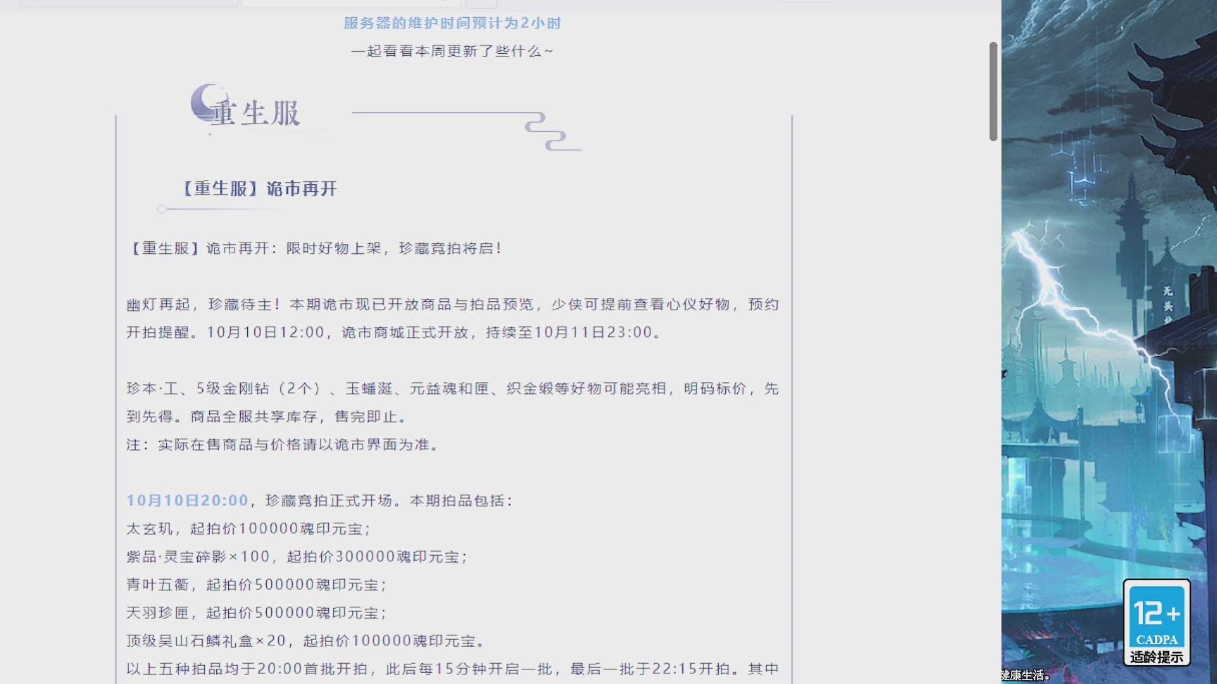Viewport: 1217px width, 684px height.
Task: Click the 太玄玑 auction item line
Action: pyautogui.click(x=248, y=529)
